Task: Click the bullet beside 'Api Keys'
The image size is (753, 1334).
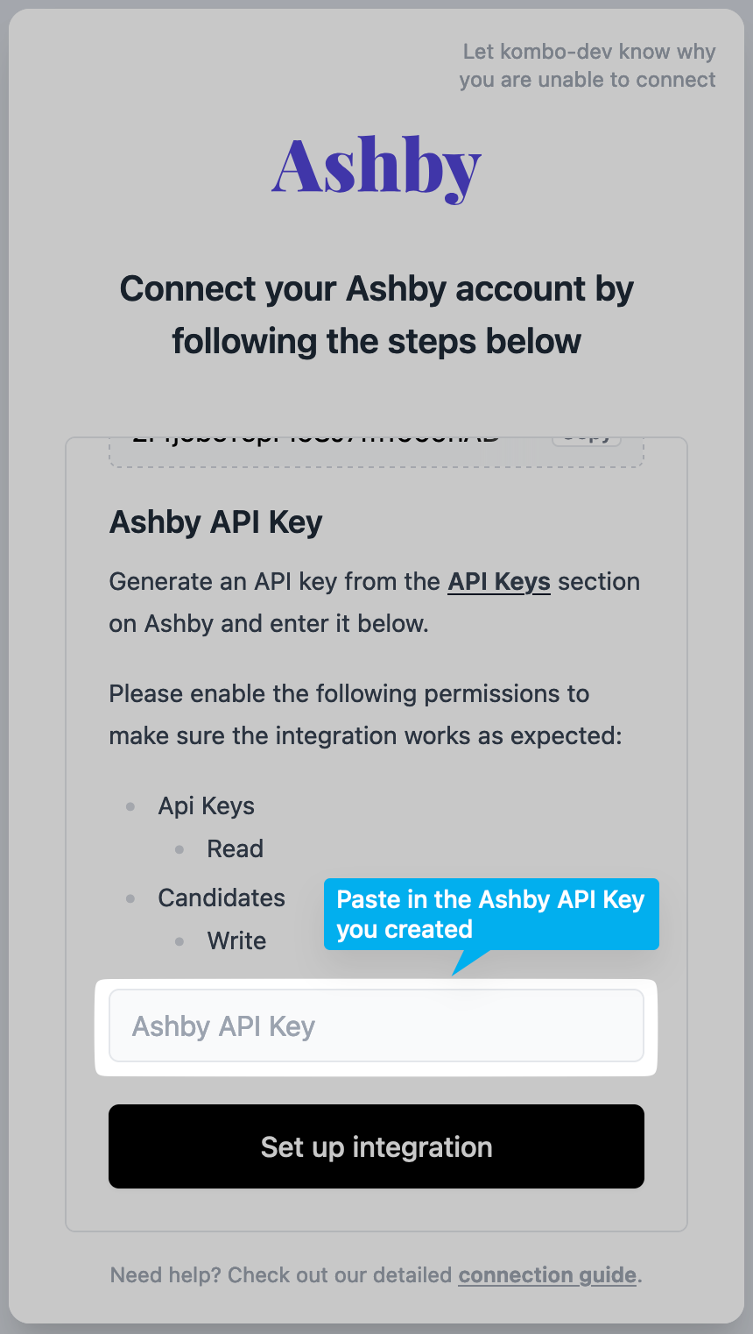Action: click(130, 806)
